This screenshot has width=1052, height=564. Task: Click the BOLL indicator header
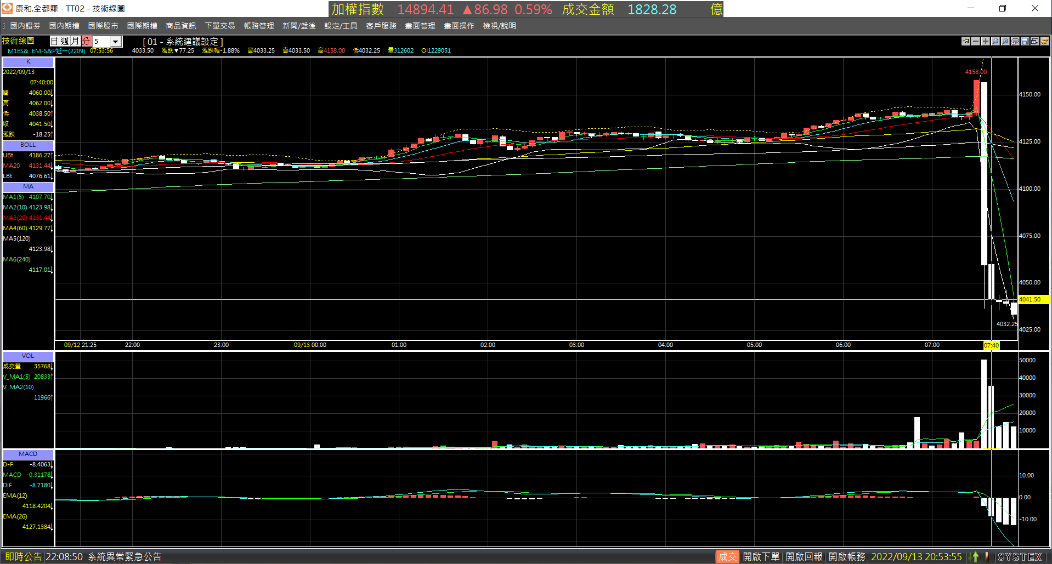tap(29, 145)
